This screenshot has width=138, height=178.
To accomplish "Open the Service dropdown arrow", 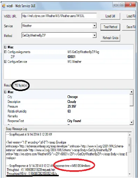I will [95, 26].
